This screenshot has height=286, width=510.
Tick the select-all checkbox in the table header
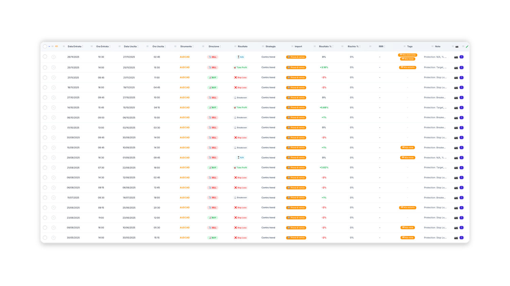(45, 46)
